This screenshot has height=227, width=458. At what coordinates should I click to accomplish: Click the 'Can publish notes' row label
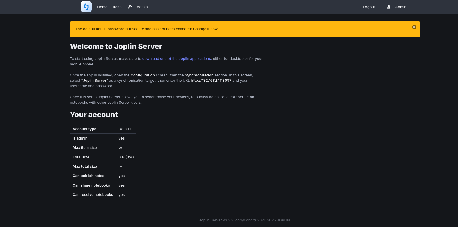(x=88, y=176)
